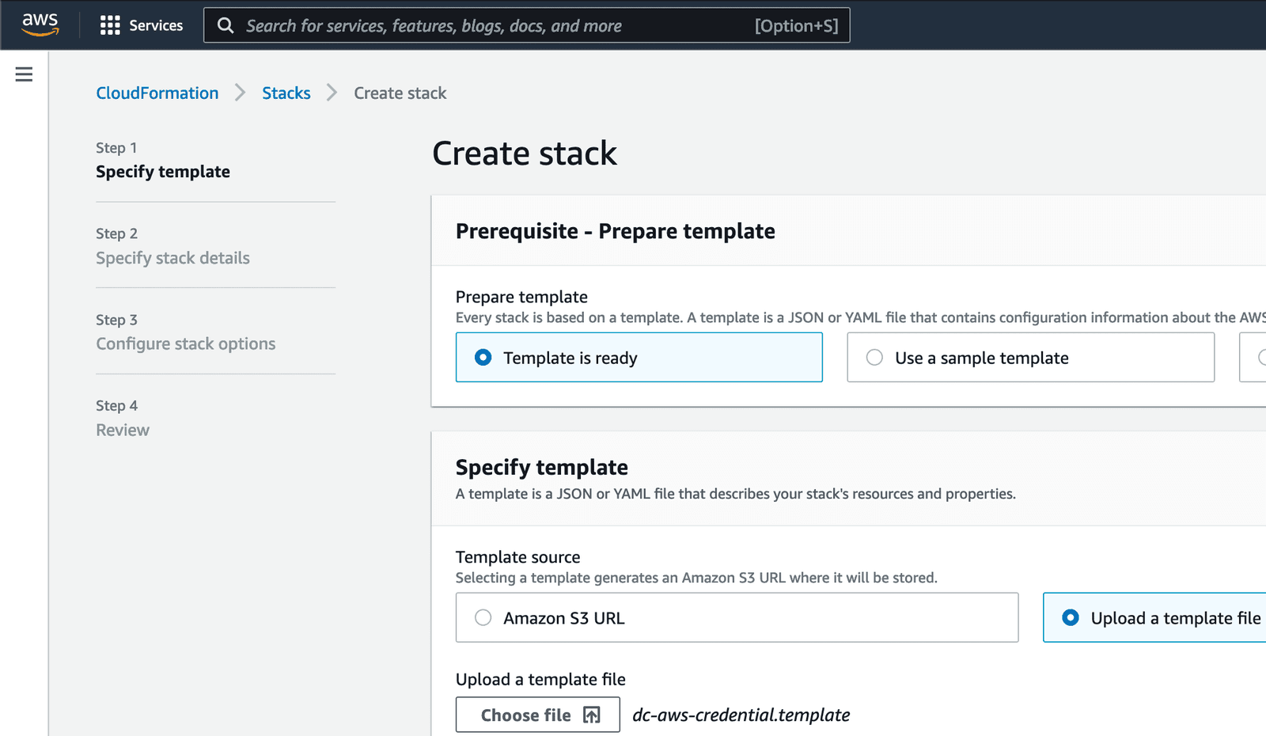Open the hamburger navigation menu

tap(23, 74)
